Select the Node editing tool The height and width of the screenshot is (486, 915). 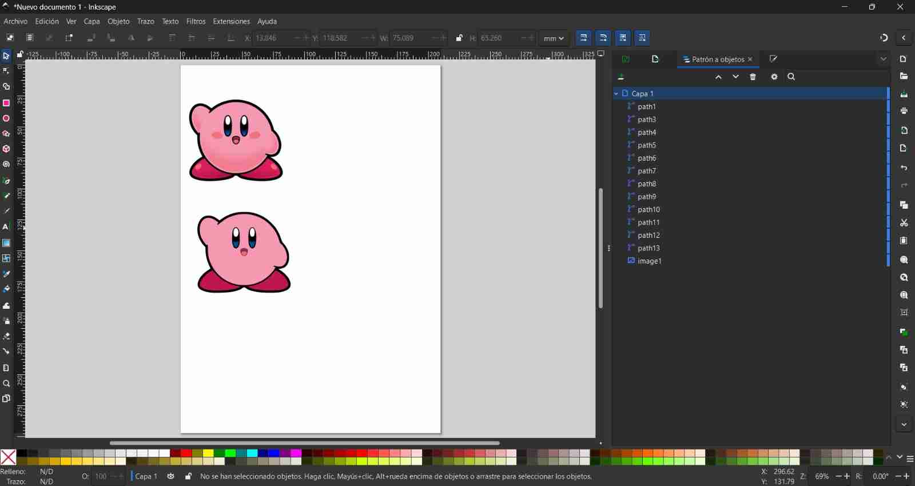(x=6, y=71)
